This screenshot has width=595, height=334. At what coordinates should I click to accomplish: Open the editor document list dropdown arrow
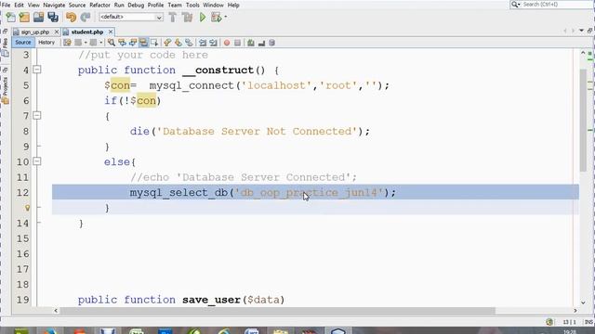(581, 31)
